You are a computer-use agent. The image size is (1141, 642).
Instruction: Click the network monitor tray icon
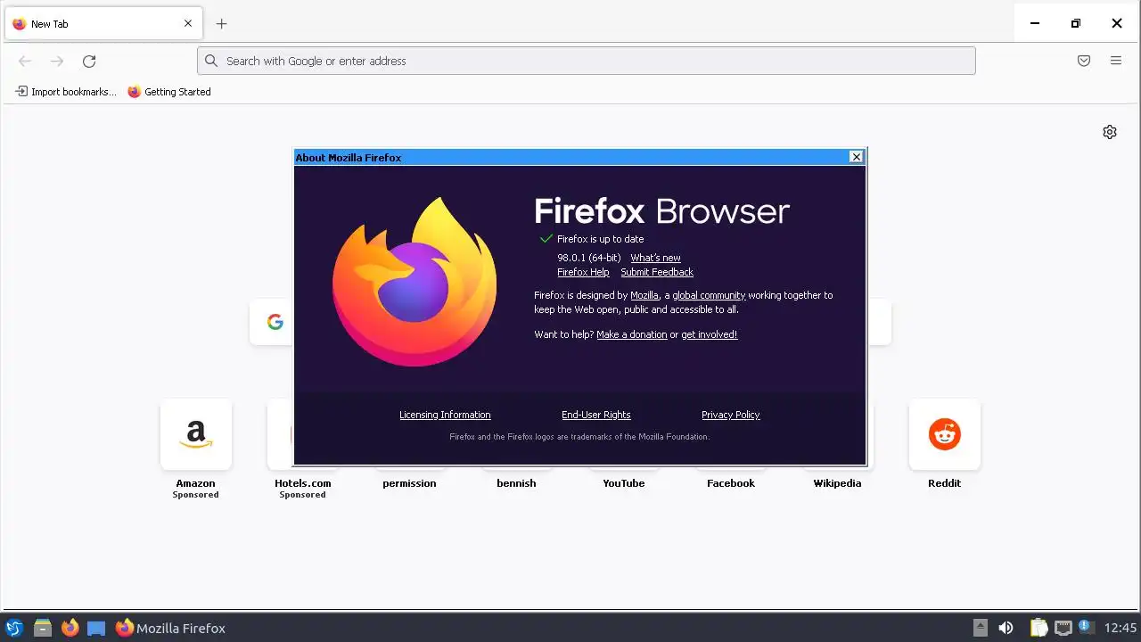[1063, 628]
